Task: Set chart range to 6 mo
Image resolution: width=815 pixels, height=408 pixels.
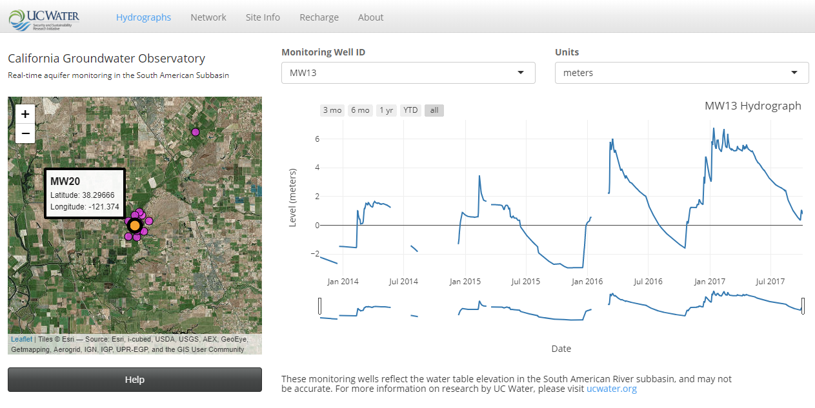Action: 360,110
